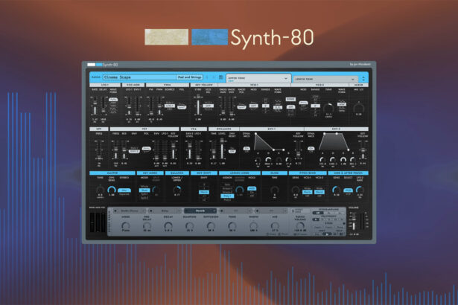Click the Cinema Scape patch name field
The image size is (458, 305).
click(139, 77)
